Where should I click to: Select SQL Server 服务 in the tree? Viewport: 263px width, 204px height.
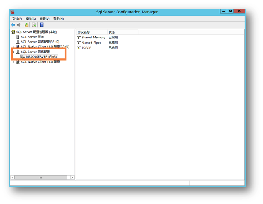(32, 37)
